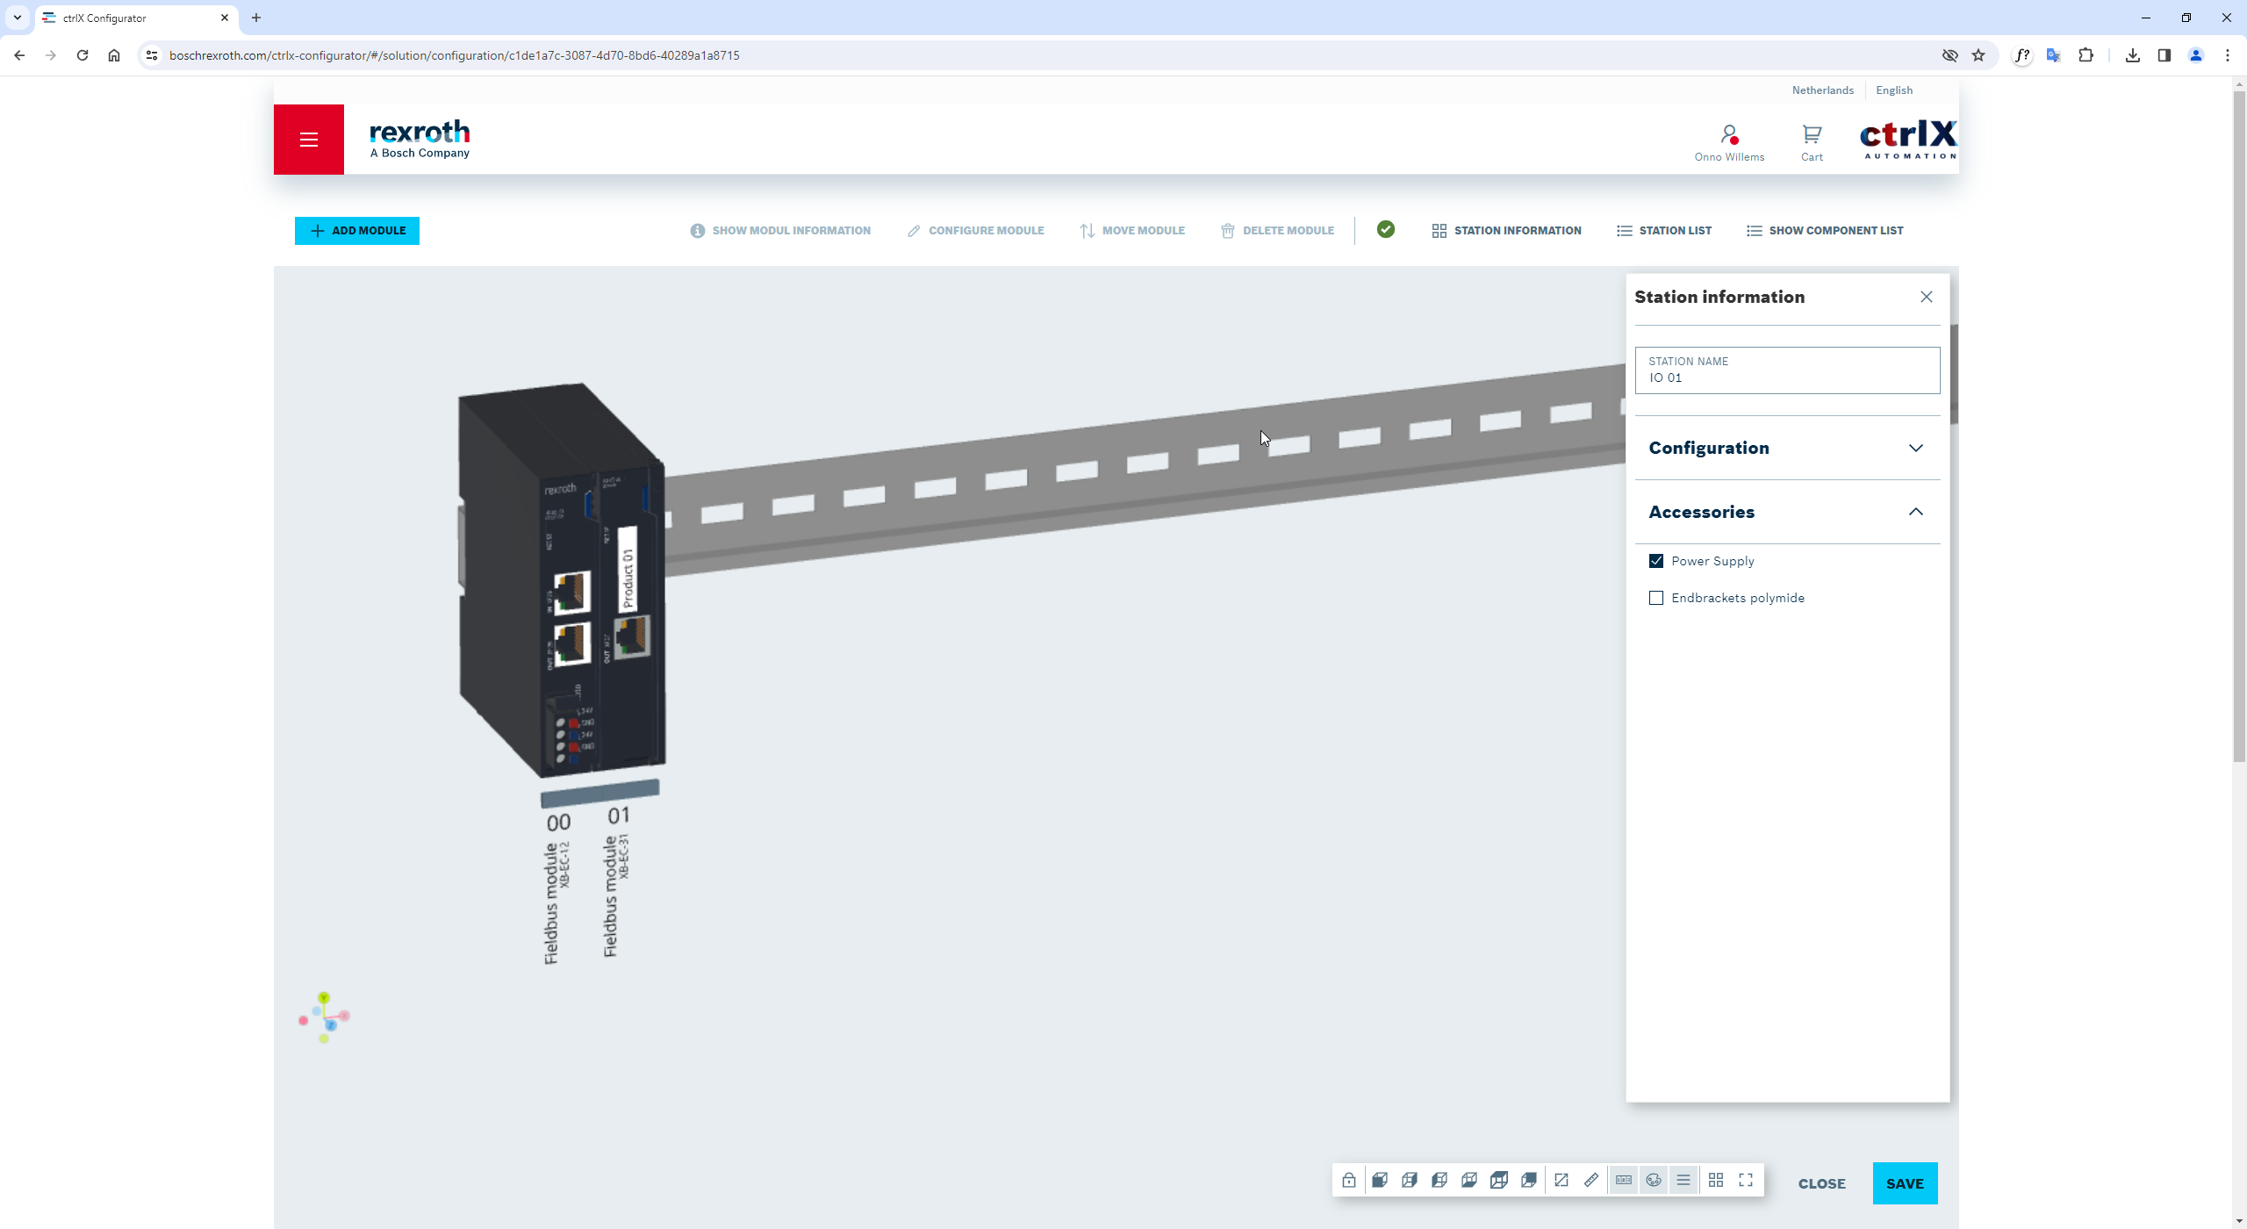This screenshot has height=1229, width=2247.
Task: Open the color palette display option
Action: 1655,1180
